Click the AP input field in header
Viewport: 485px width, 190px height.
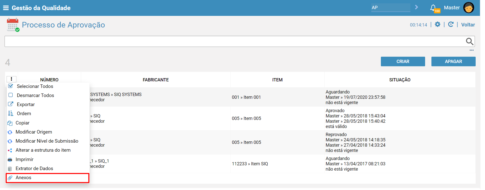click(391, 8)
